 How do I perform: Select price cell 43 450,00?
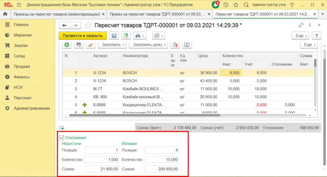pyautogui.click(x=208, y=81)
